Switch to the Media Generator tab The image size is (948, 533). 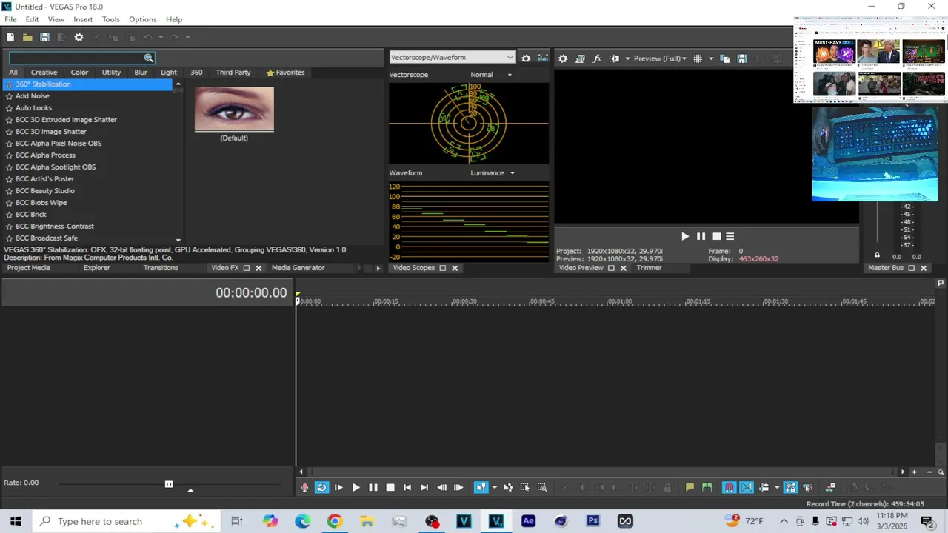click(298, 268)
